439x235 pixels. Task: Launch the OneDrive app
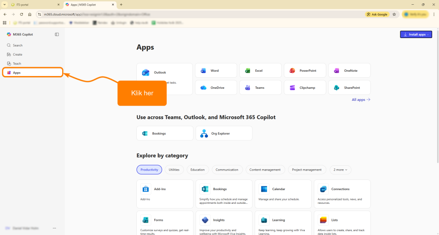tap(216, 88)
